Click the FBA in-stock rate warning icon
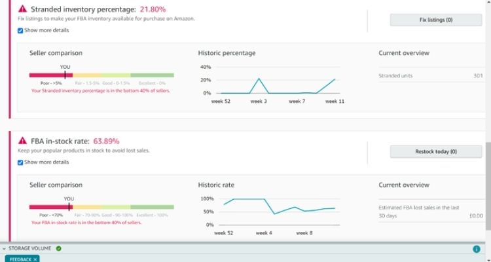 coord(22,141)
